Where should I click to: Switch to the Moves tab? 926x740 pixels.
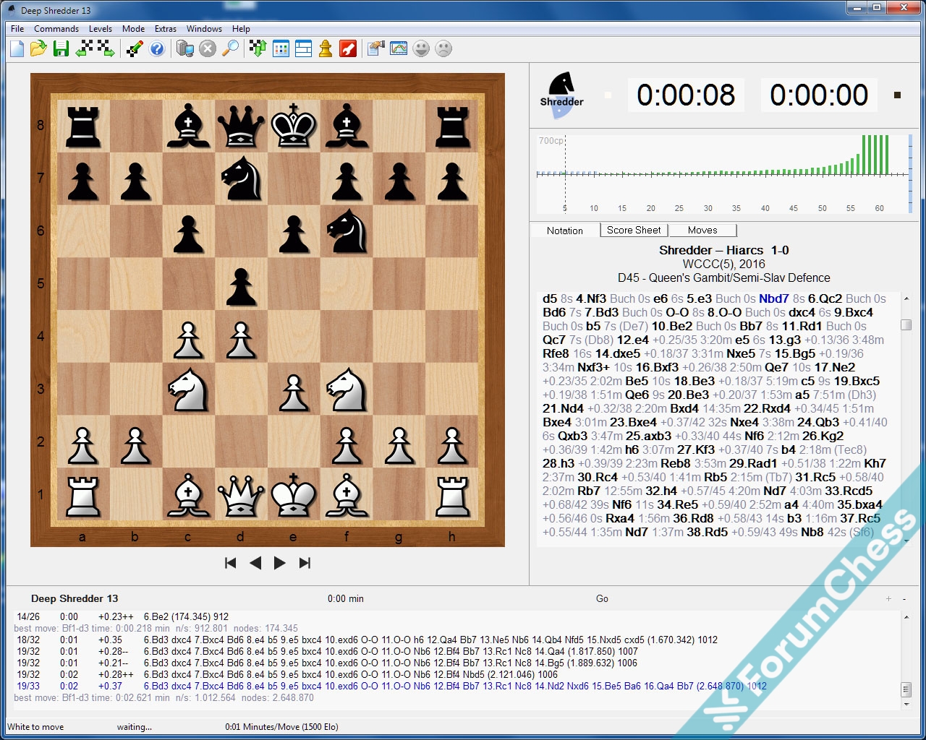702,230
